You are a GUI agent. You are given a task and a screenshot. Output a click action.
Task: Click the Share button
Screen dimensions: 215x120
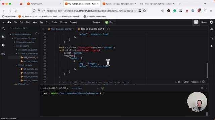pyautogui.click(x=204, y=22)
